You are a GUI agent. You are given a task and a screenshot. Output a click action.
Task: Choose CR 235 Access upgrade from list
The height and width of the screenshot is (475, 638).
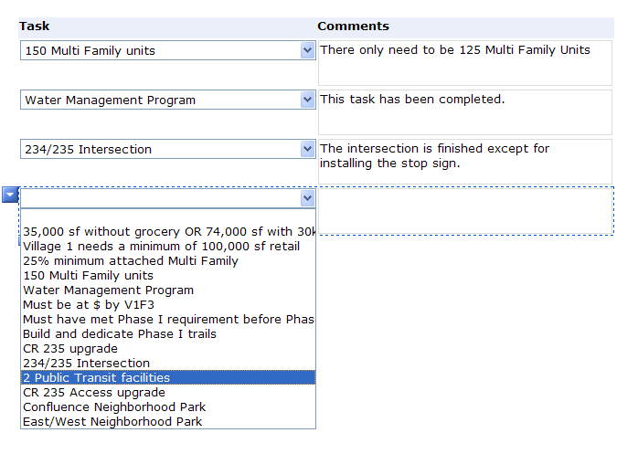(x=168, y=393)
